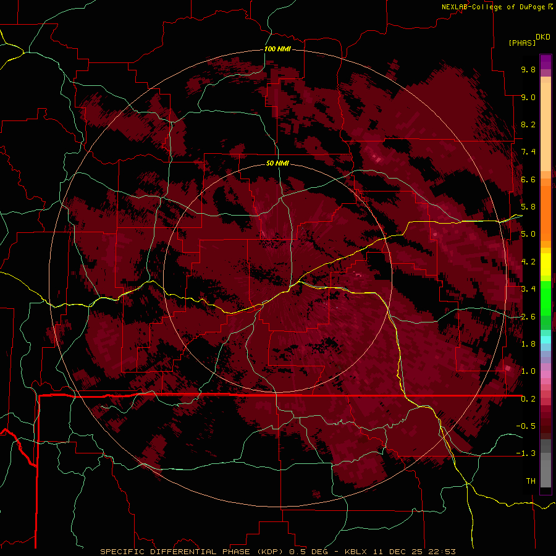
Task: Click the 9.0 value on the color scale
Action: 528,97
